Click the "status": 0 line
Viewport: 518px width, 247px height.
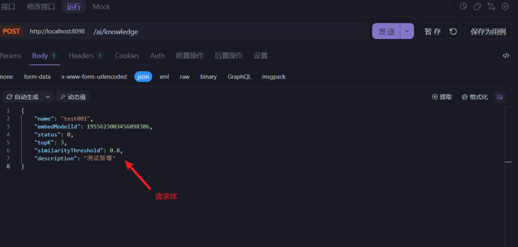pyautogui.click(x=54, y=135)
